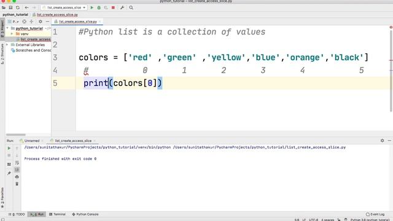Navigate back with left arrow icon

[x=26, y=8]
